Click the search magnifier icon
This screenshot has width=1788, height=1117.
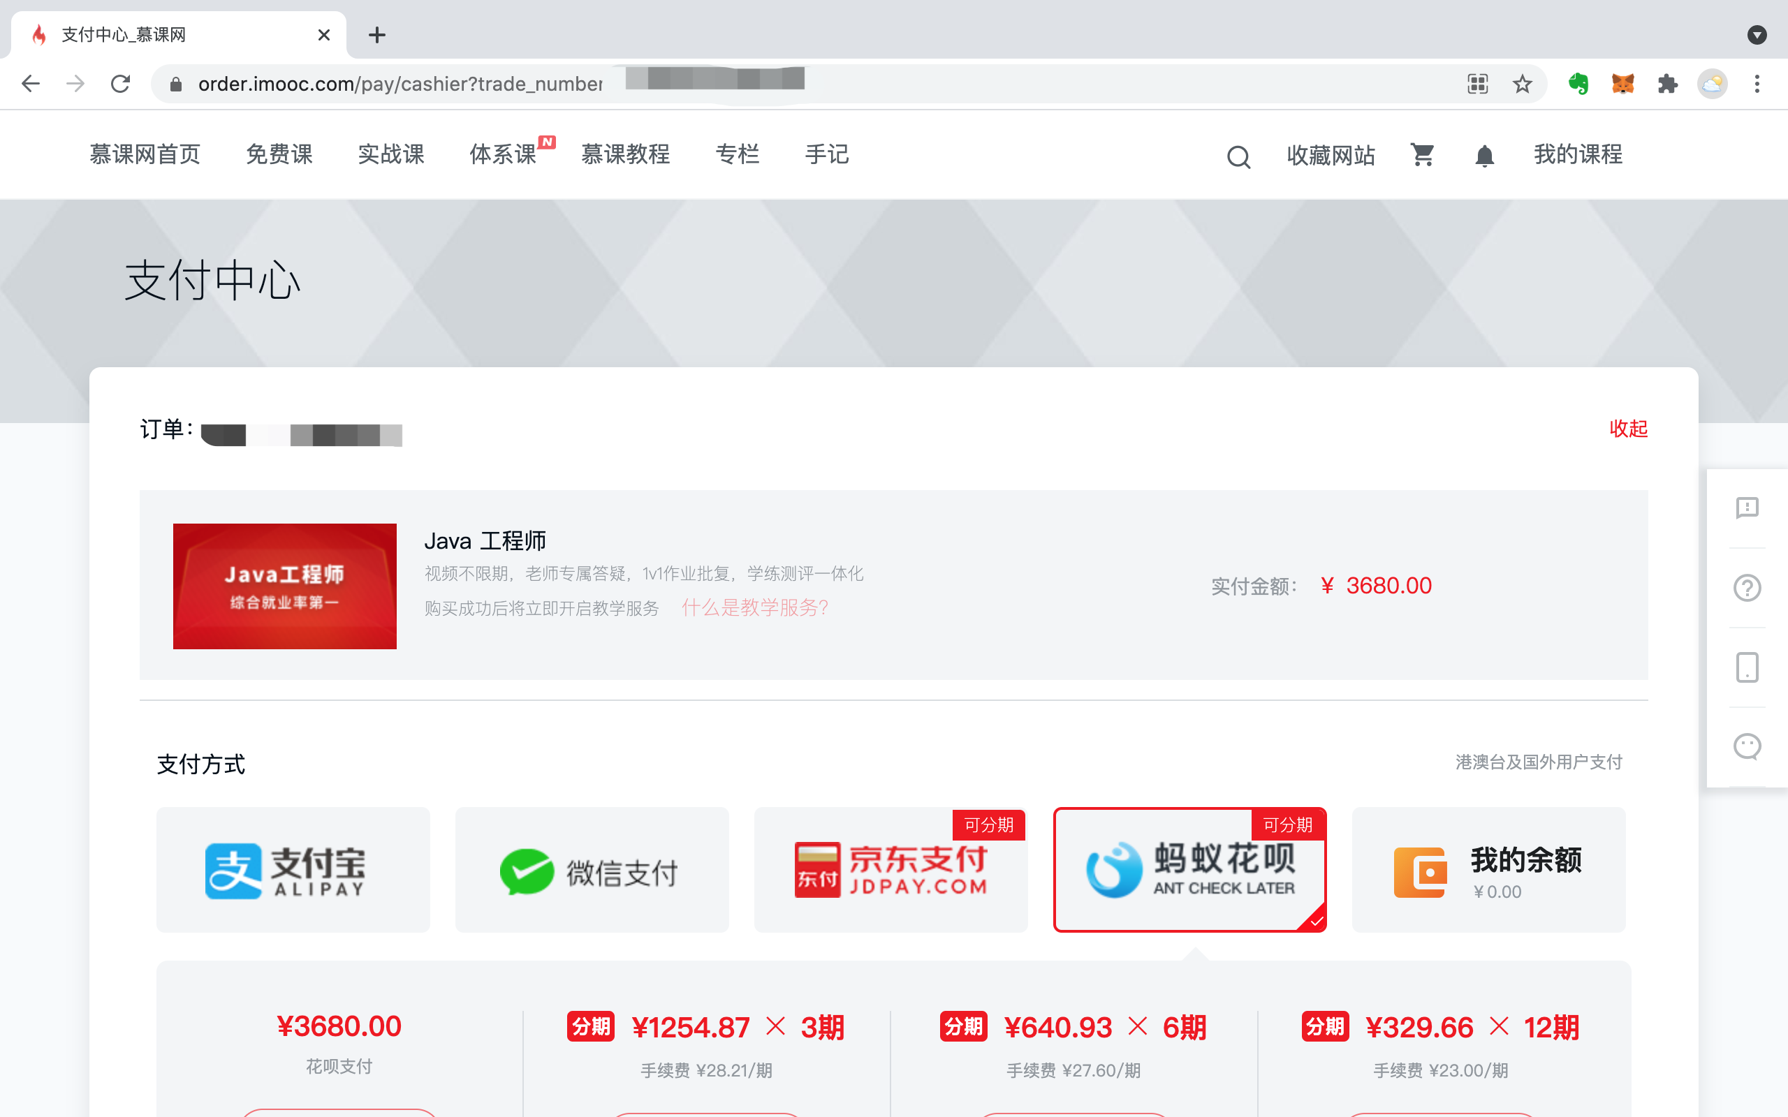[x=1238, y=156]
